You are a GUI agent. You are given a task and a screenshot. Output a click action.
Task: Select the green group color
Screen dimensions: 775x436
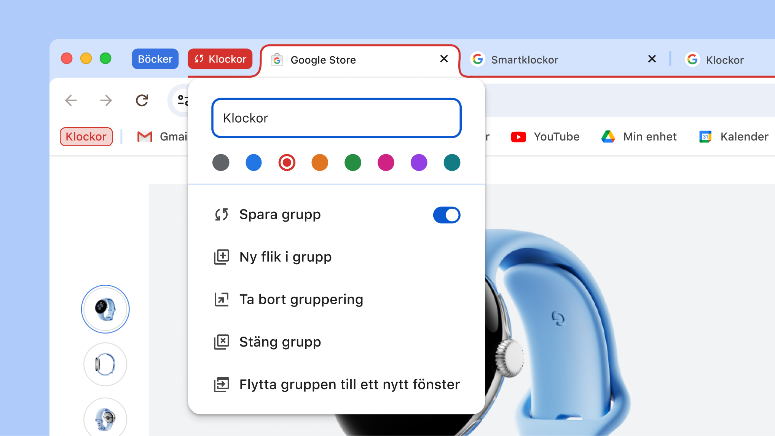352,163
